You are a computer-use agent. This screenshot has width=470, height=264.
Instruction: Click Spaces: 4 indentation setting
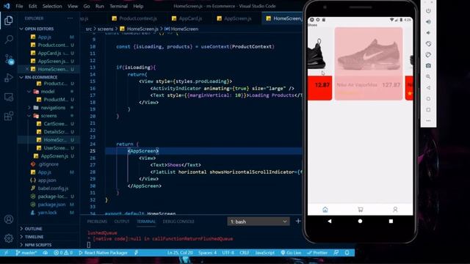[x=207, y=252]
